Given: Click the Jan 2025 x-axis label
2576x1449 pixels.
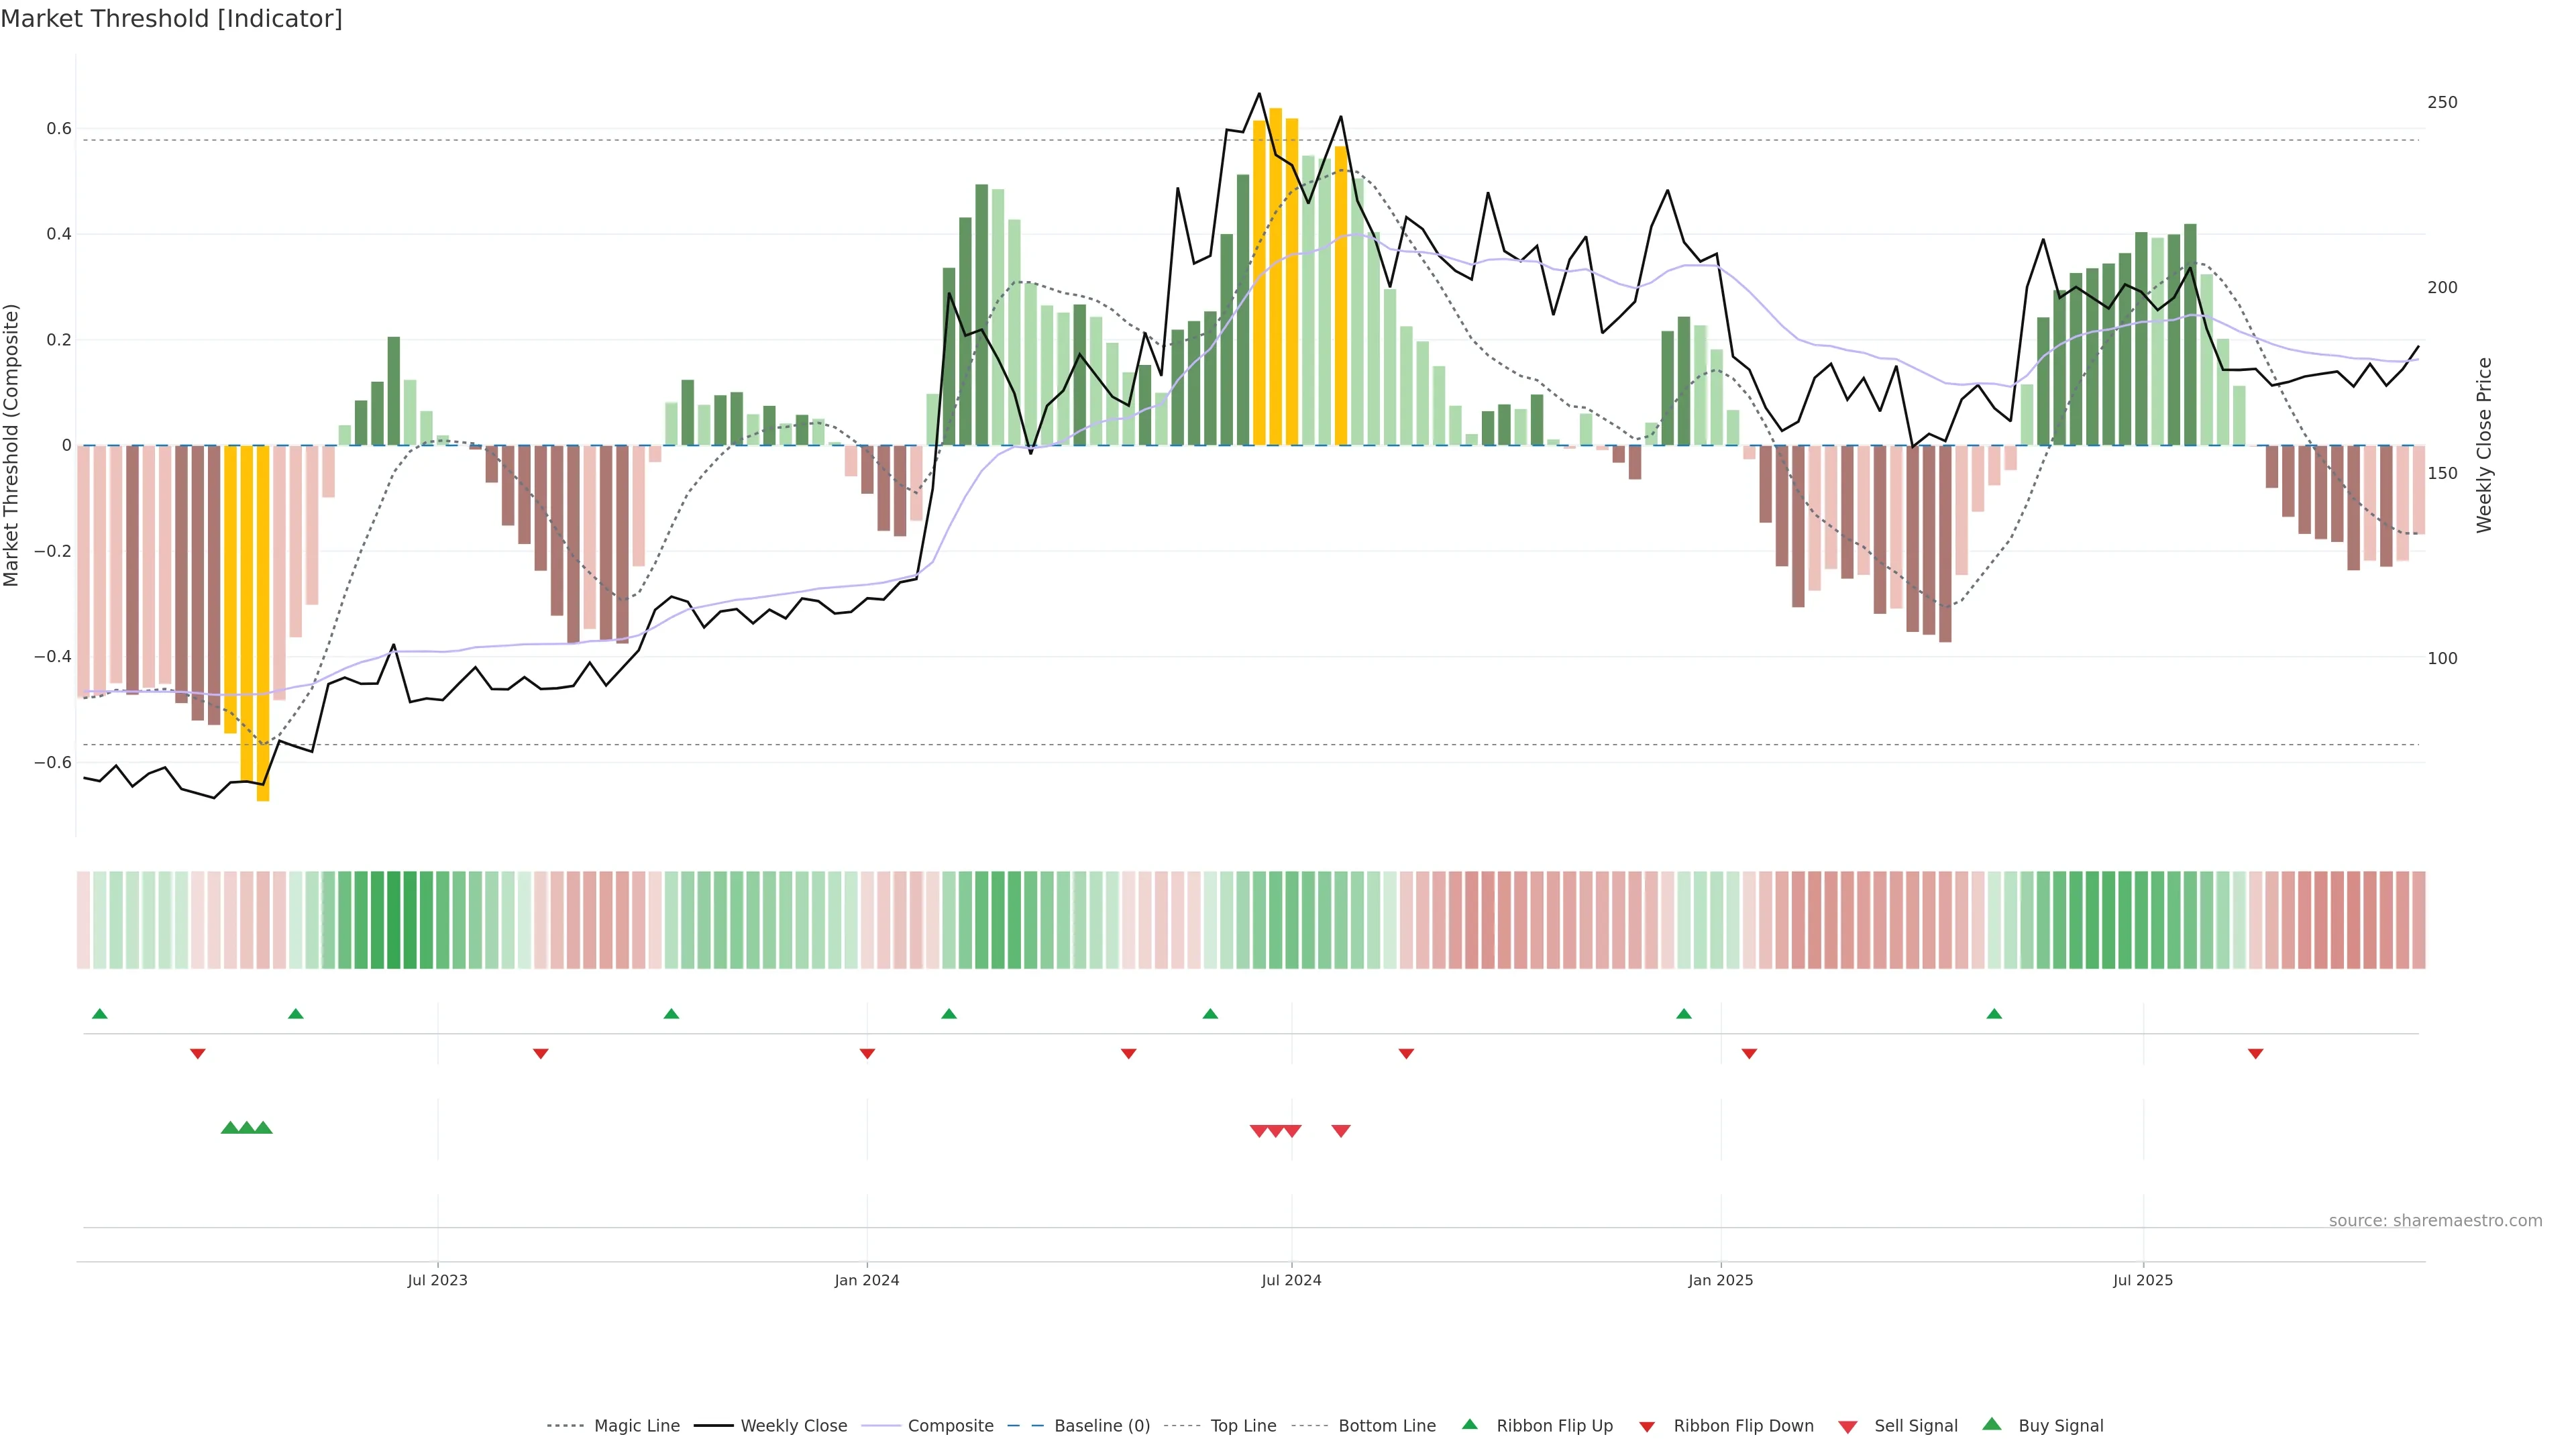Looking at the screenshot, I should [1720, 1280].
